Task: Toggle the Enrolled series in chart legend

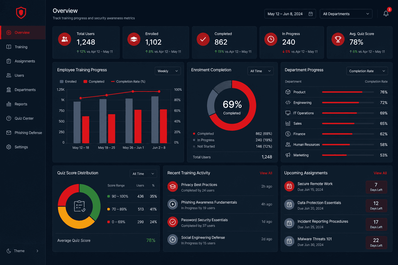Action: pyautogui.click(x=68, y=82)
